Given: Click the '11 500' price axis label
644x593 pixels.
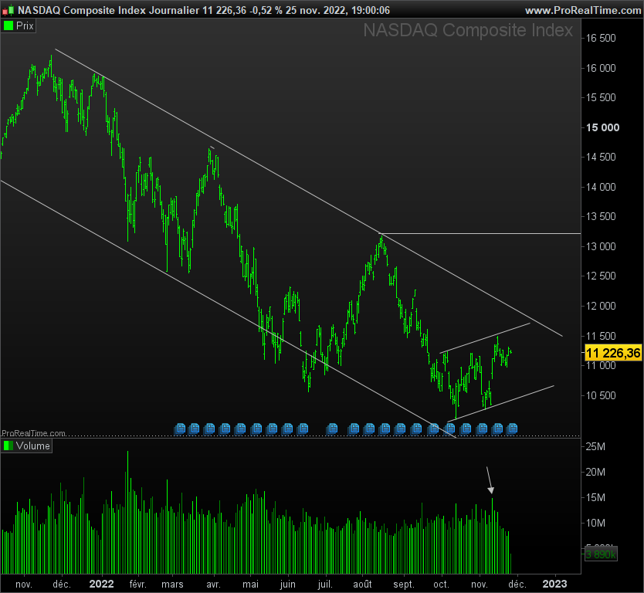Looking at the screenshot, I should [601, 337].
